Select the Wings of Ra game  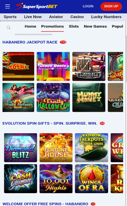point(92,179)
